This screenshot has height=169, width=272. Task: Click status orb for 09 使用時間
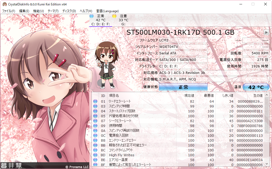[x=95, y=126]
